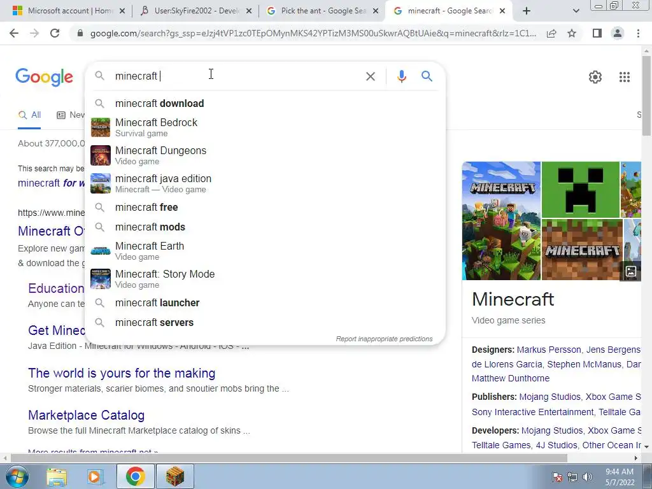Open File Explorer from the taskbar
652x489 pixels.
click(56, 477)
